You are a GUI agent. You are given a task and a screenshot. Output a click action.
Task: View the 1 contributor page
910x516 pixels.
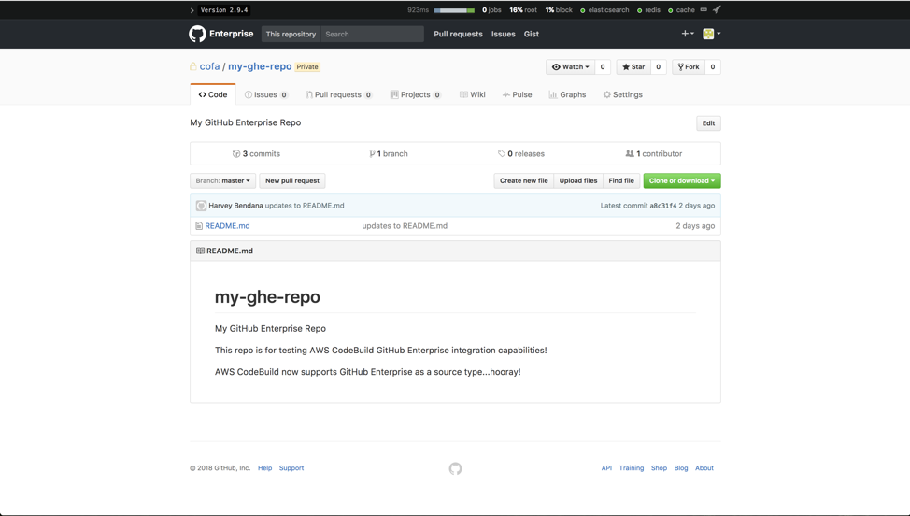(x=653, y=154)
